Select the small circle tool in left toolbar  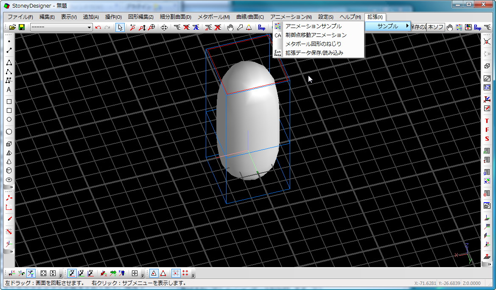click(x=9, y=119)
